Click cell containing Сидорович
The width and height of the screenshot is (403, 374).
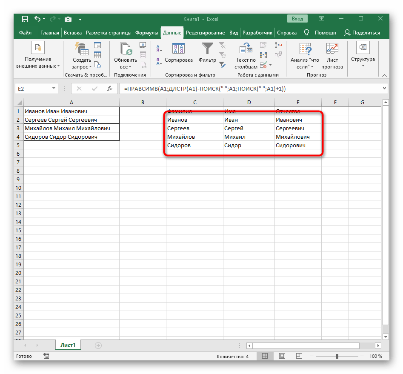click(298, 145)
